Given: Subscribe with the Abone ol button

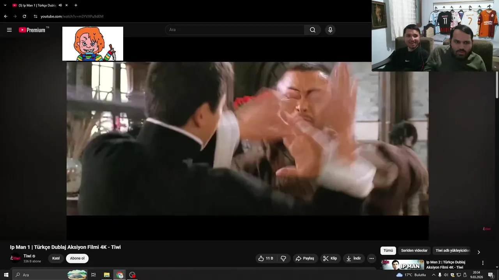Looking at the screenshot, I should [77, 258].
